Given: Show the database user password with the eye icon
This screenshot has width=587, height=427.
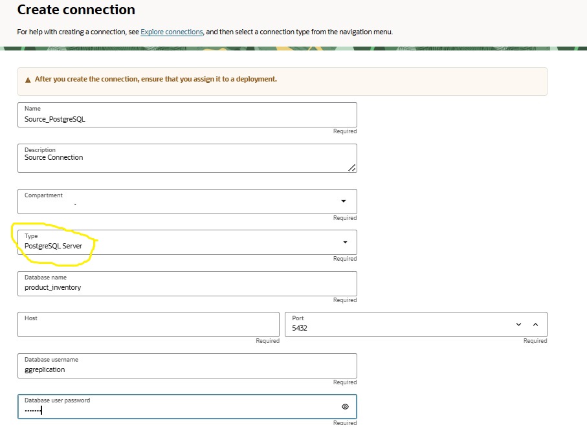Looking at the screenshot, I should [345, 407].
